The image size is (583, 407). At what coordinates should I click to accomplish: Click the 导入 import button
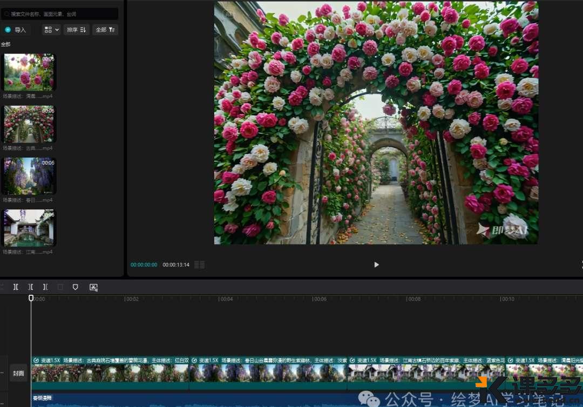click(16, 30)
